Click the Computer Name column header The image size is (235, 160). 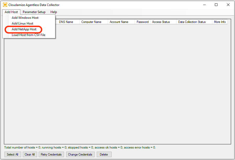click(94, 22)
